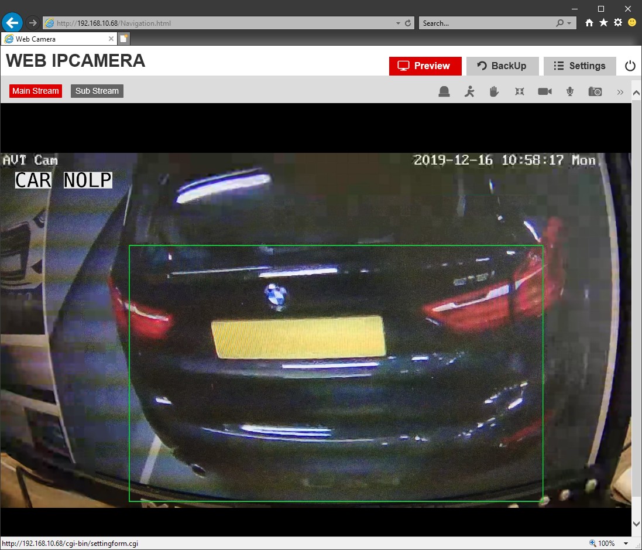
Task: Click the live camera video preview
Action: (315, 330)
